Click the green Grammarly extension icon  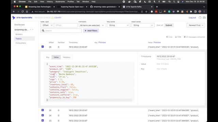coord(169,12)
